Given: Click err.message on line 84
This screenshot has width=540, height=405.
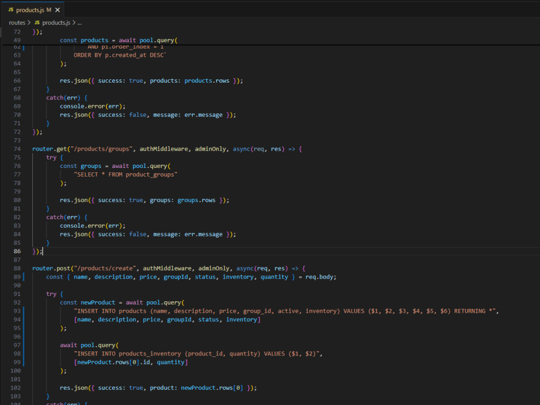Looking at the screenshot, I should [203, 234].
